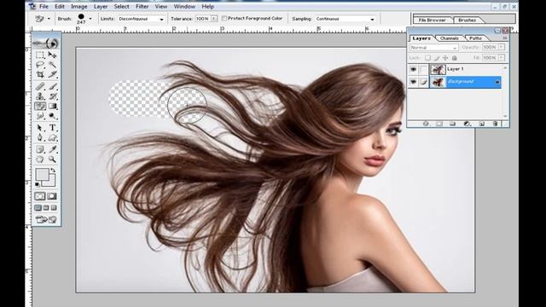Image resolution: width=546 pixels, height=307 pixels.
Task: Hide the Background layer using its eye
Action: (x=413, y=82)
